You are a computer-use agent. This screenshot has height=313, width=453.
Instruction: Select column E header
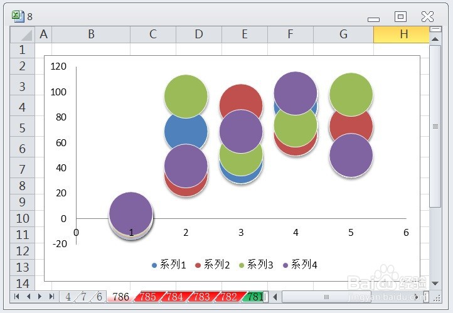pos(245,34)
